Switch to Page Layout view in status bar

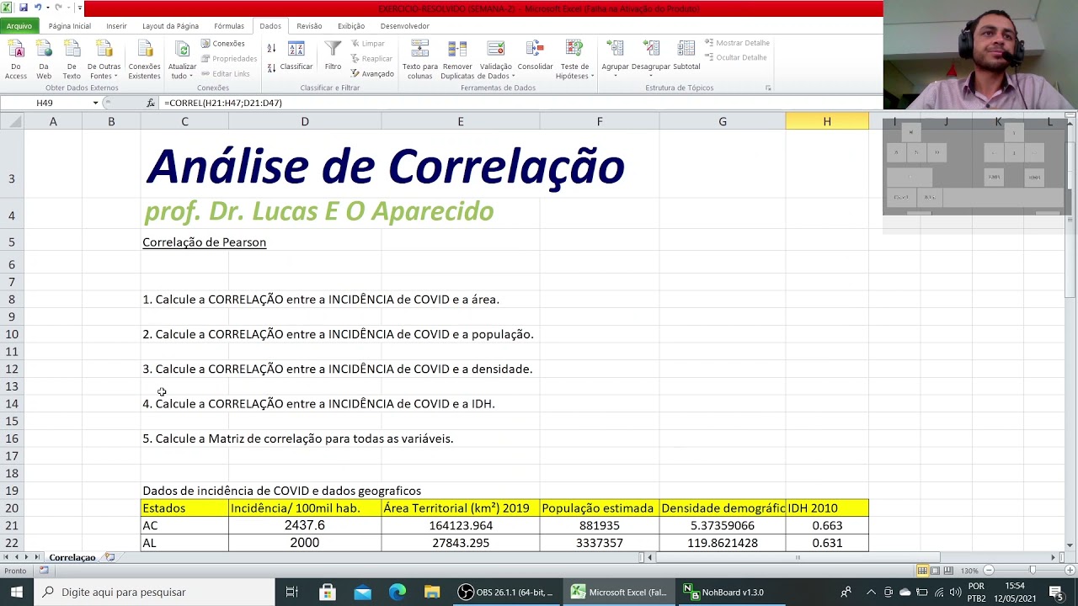coord(935,571)
